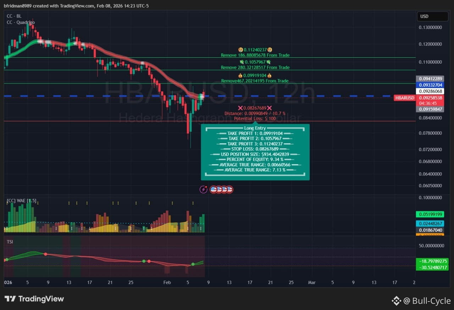
Task: Select the gray 0.09159847 price label
Action: coord(430,109)
